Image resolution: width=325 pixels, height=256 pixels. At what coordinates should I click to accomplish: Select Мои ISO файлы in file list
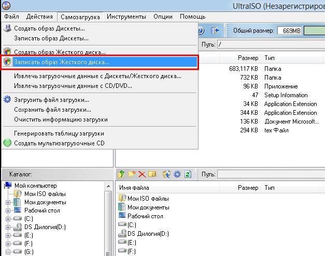(x=148, y=199)
